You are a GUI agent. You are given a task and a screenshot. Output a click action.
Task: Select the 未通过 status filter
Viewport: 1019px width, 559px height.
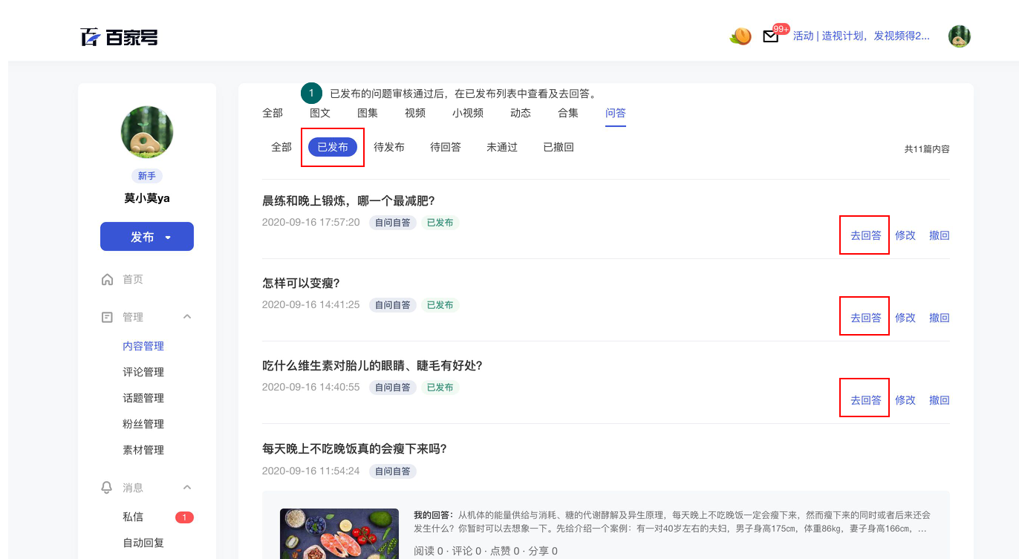[502, 147]
